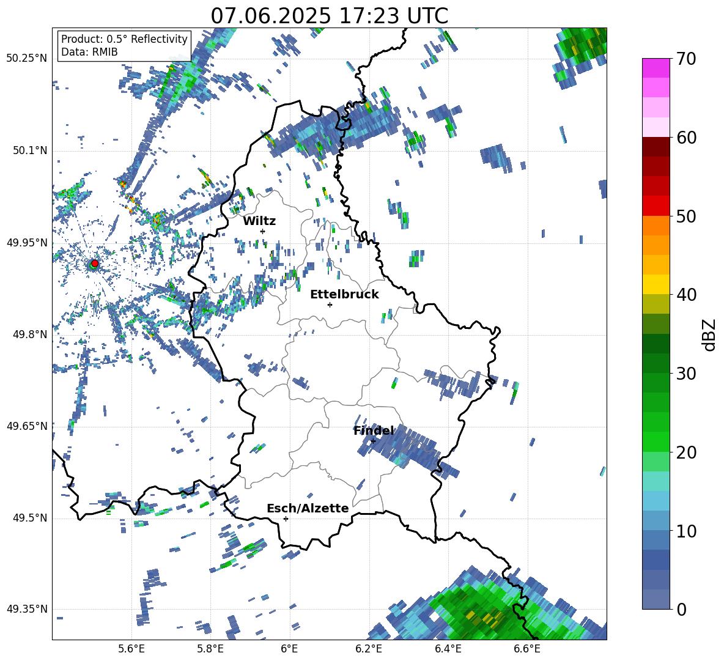Image resolution: width=724 pixels, height=661 pixels.
Task: Click the orange colorbar segment
Action: pyautogui.click(x=656, y=225)
